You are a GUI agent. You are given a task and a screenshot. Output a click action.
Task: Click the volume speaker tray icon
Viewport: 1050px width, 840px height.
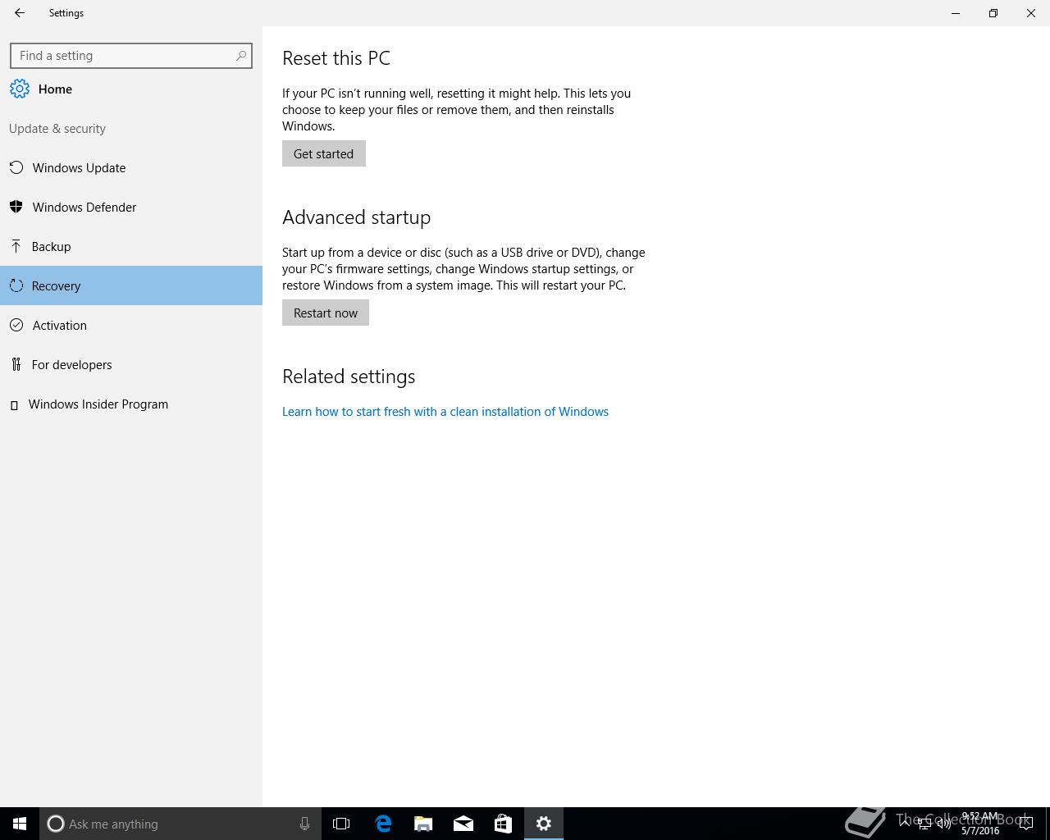pyautogui.click(x=944, y=824)
